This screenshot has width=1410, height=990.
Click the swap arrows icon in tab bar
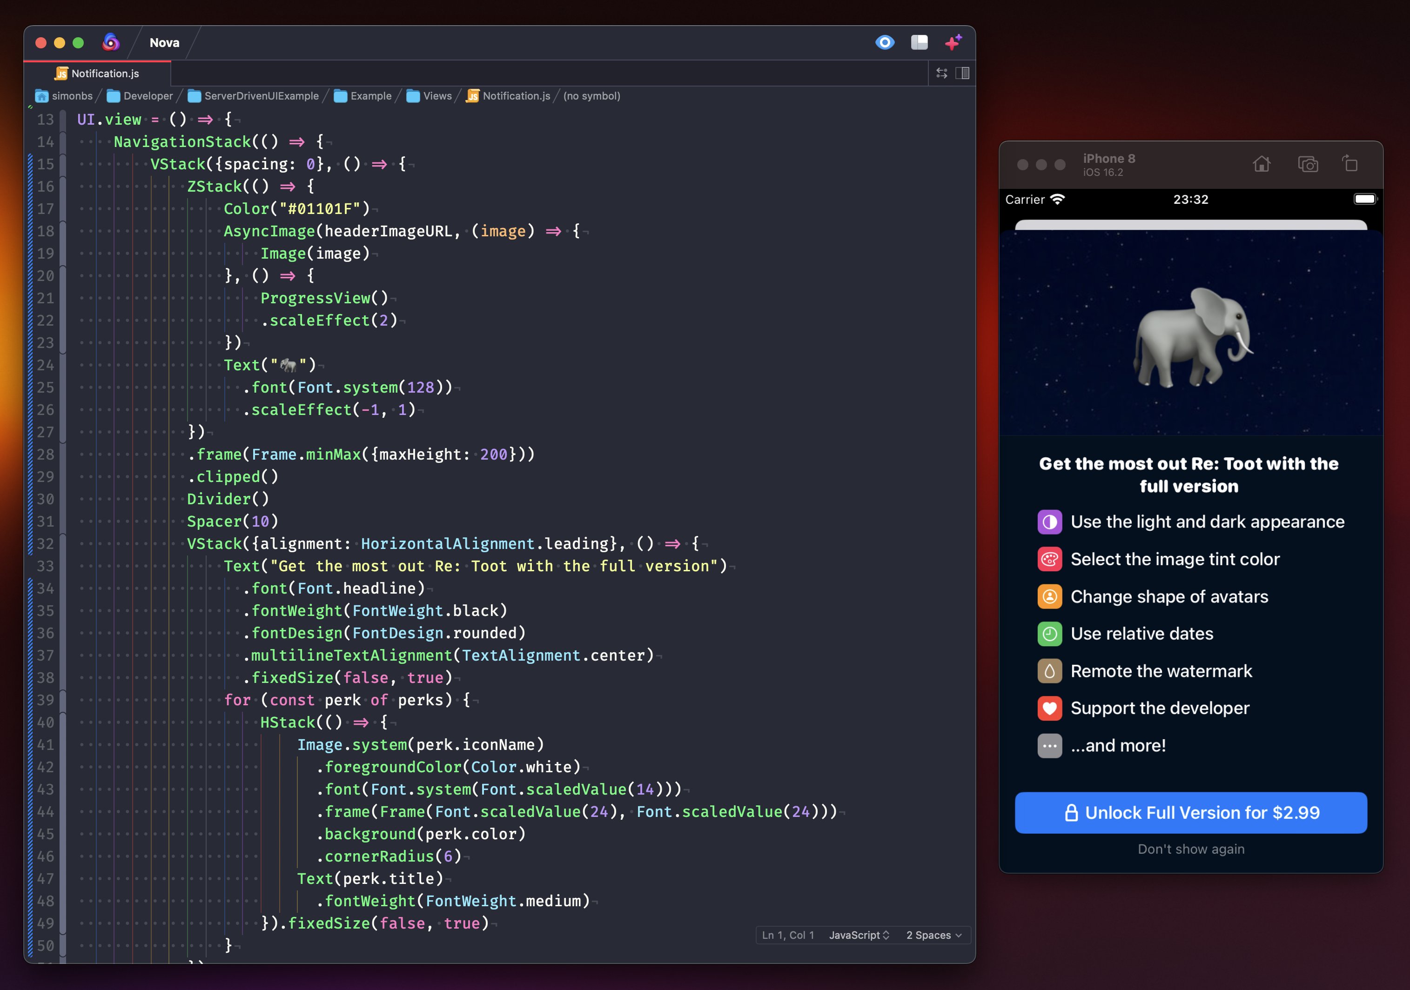pyautogui.click(x=941, y=73)
